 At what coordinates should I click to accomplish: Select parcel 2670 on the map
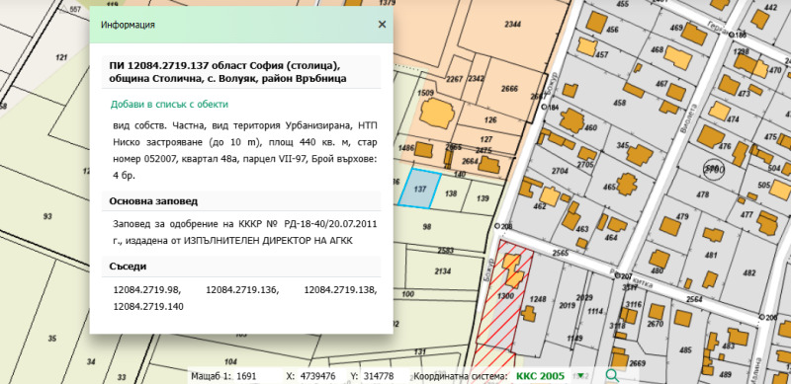(x=655, y=324)
